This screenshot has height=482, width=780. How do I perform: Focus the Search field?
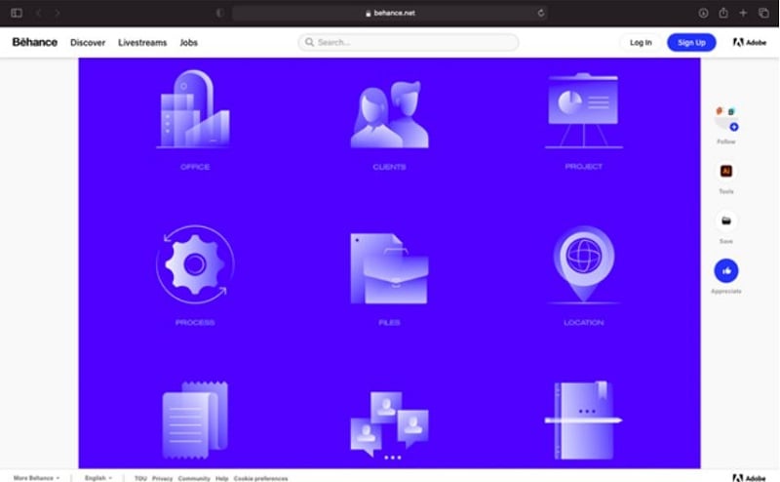(x=408, y=42)
